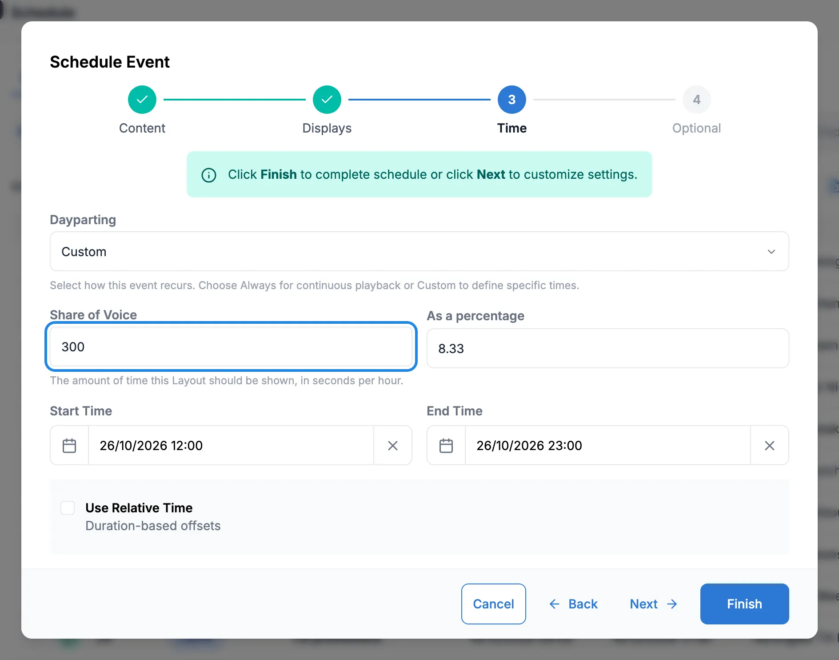The image size is (839, 660).
Task: Click the Dayparting dropdown chevron arrow
Action: [771, 252]
